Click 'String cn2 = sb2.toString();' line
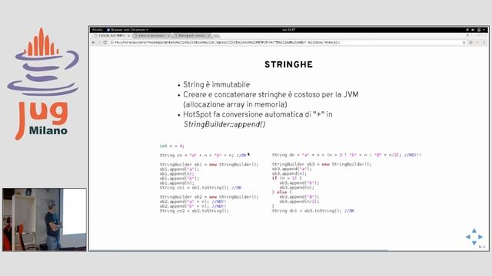Viewport: 492px width, 276px height. pos(194,211)
